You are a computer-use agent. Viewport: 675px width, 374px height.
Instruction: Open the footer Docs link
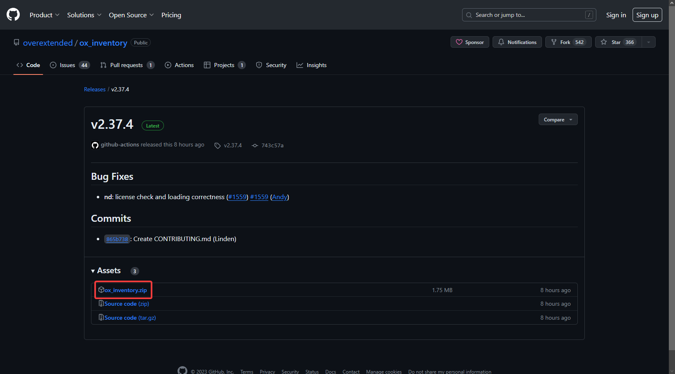click(331, 372)
